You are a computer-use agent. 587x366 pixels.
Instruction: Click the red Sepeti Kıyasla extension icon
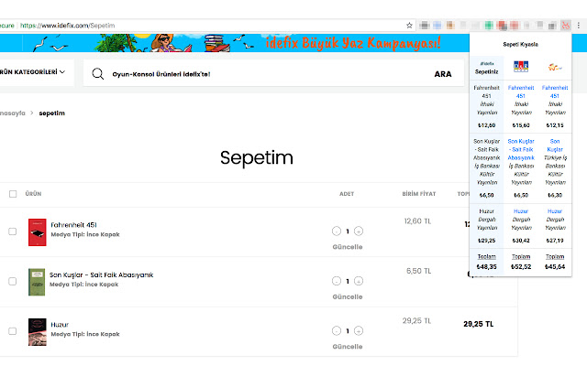click(565, 26)
